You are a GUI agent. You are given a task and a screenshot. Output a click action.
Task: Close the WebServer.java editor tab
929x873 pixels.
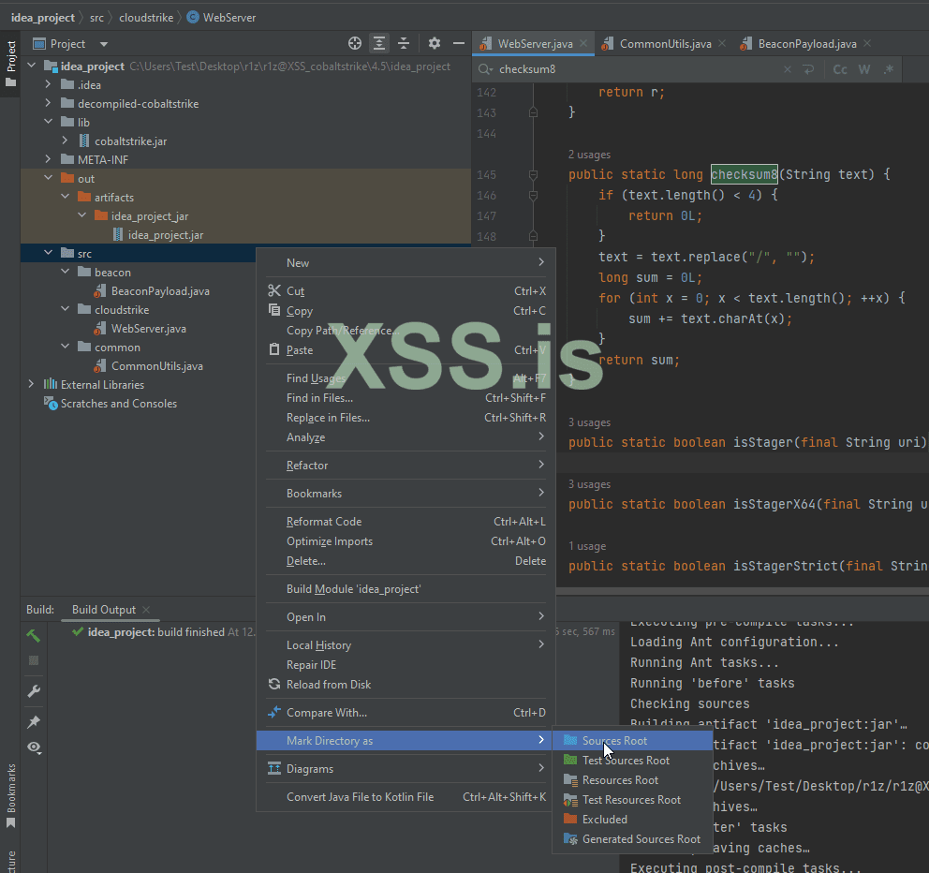tap(583, 43)
